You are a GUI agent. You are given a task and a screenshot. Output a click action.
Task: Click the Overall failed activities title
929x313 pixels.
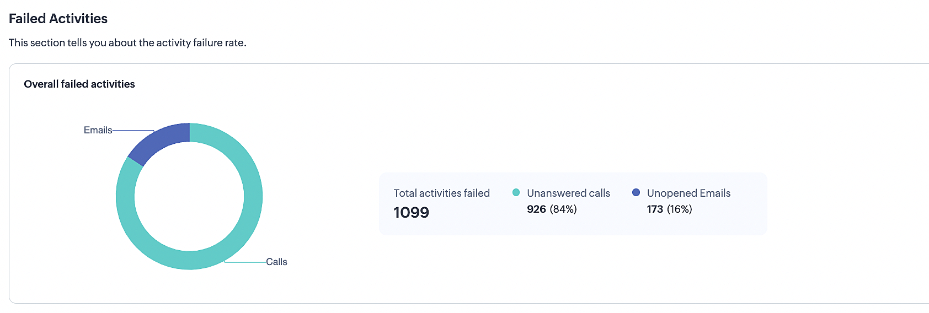[x=79, y=84]
